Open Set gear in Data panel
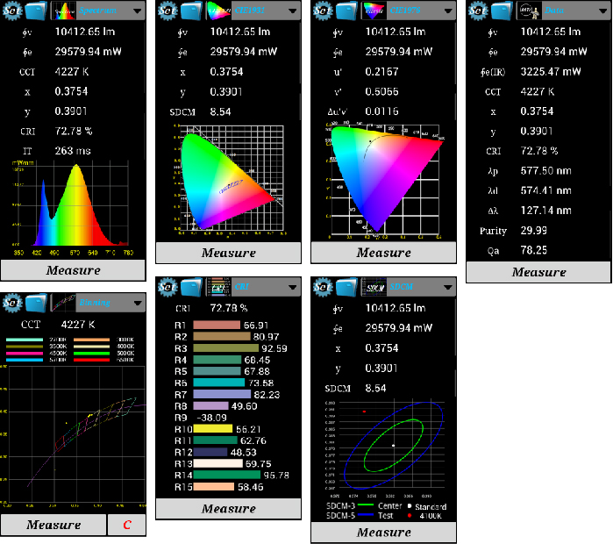This screenshot has height=544, width=613. (478, 11)
